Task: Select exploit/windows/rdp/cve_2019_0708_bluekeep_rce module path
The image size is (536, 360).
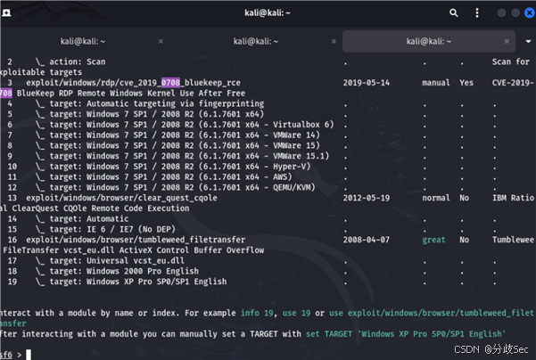Action: pyautogui.click(x=133, y=83)
